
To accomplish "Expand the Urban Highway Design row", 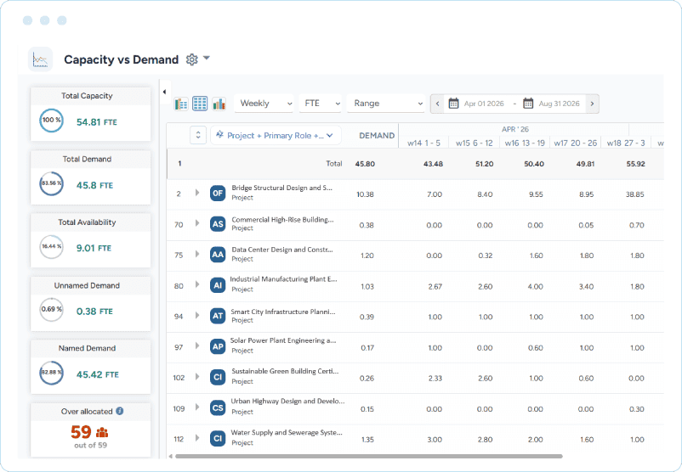I will tap(197, 407).
